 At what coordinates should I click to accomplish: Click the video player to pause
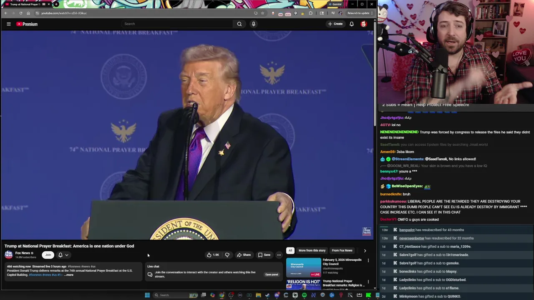pyautogui.click(x=187, y=135)
